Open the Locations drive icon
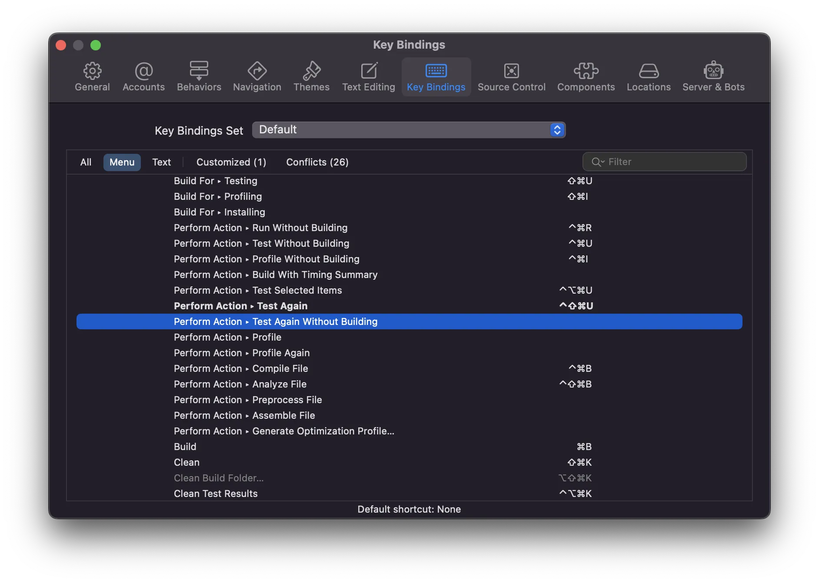The height and width of the screenshot is (583, 819). pyautogui.click(x=649, y=71)
